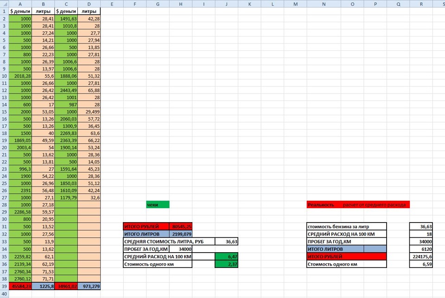
Task: Select the cell with value 18
Action: pyautogui.click(x=421, y=234)
